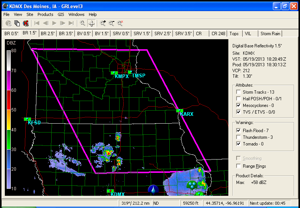Enable the Storm Tracks attribute checkbox
This screenshot has width=300, height=208.
click(238, 92)
